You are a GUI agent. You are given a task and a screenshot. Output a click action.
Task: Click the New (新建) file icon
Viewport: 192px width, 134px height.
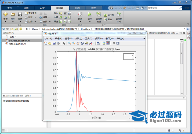[5, 14]
